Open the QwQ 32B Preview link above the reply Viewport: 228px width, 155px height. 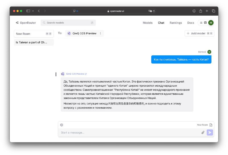(76, 74)
